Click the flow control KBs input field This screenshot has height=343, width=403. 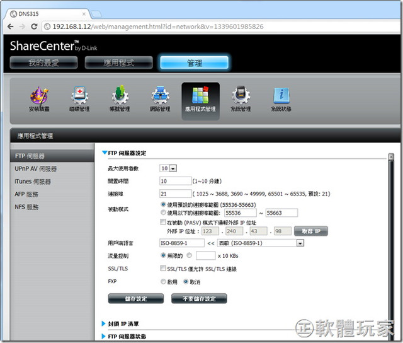pos(206,255)
